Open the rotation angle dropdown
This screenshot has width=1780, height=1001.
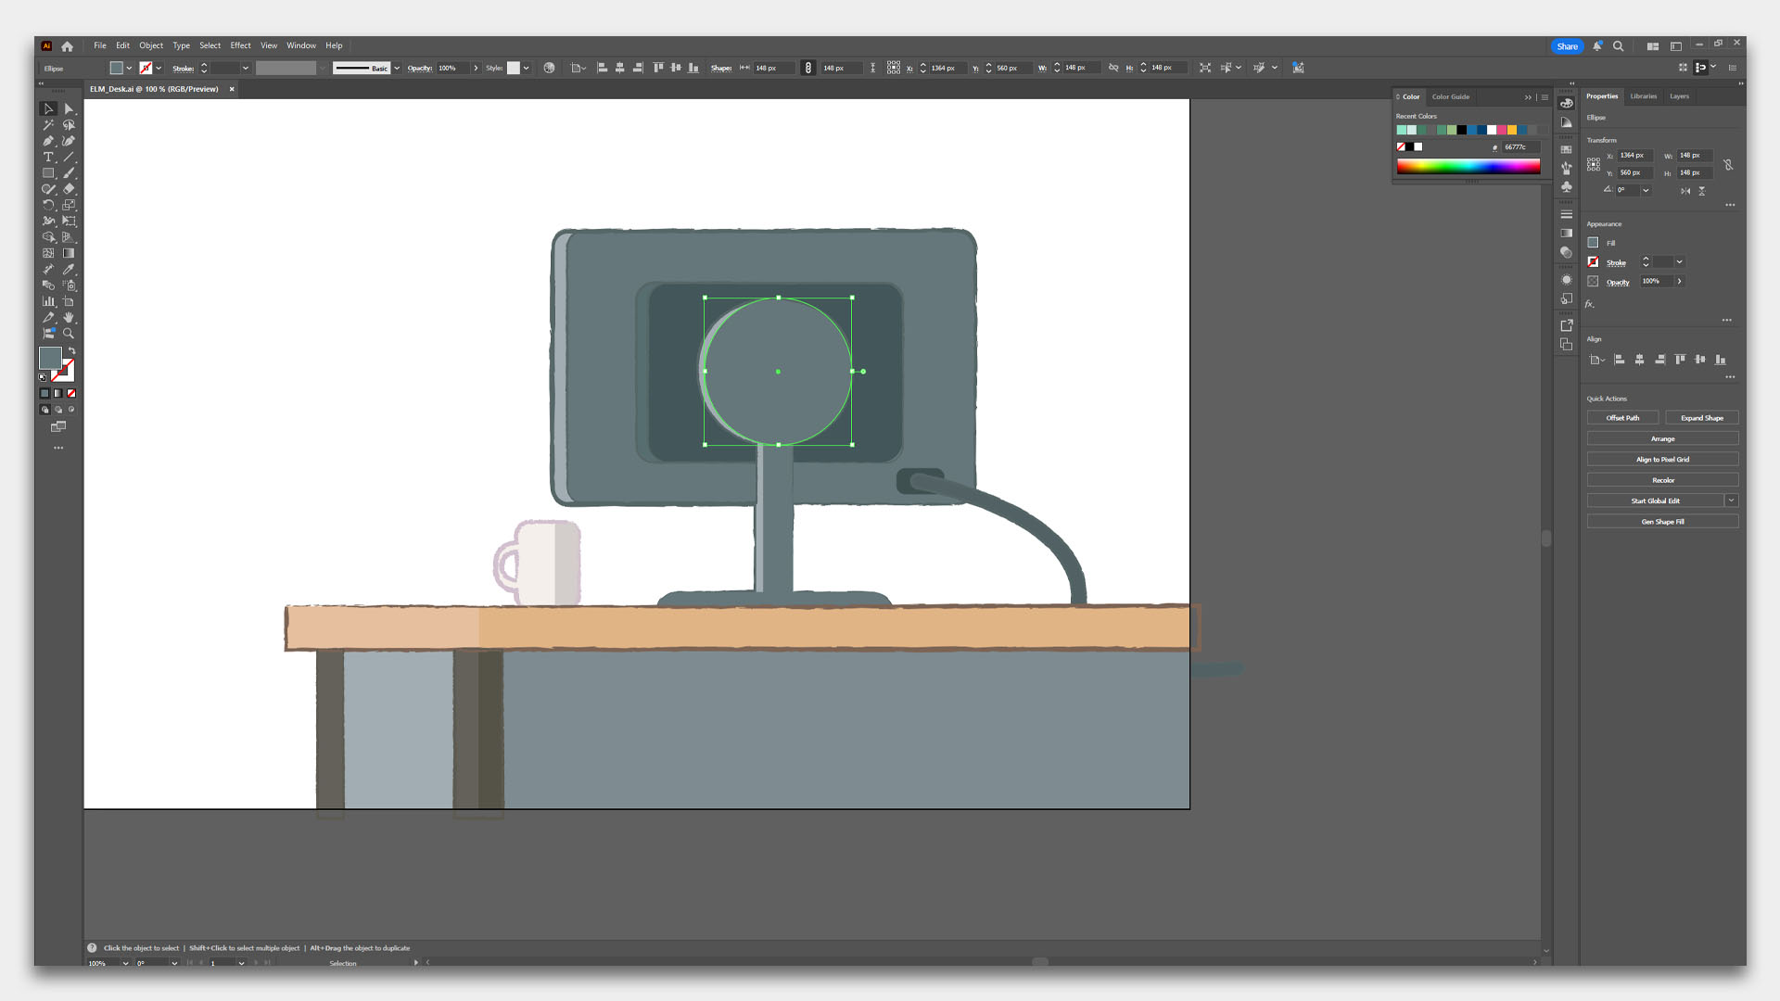(1646, 190)
